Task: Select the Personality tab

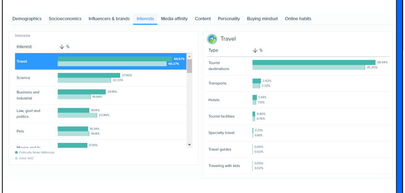Action: coord(229,19)
